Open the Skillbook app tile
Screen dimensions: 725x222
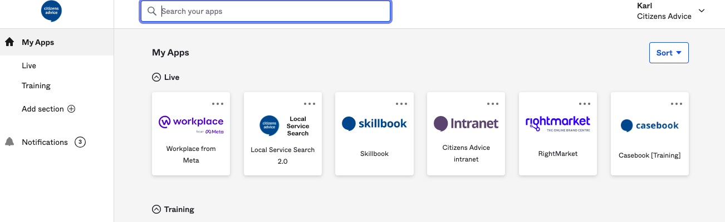(x=374, y=134)
